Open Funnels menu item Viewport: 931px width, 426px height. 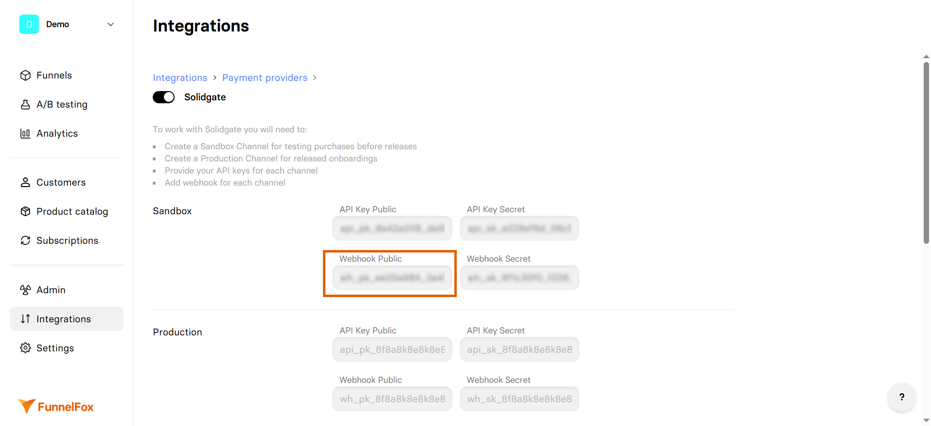pos(66,75)
